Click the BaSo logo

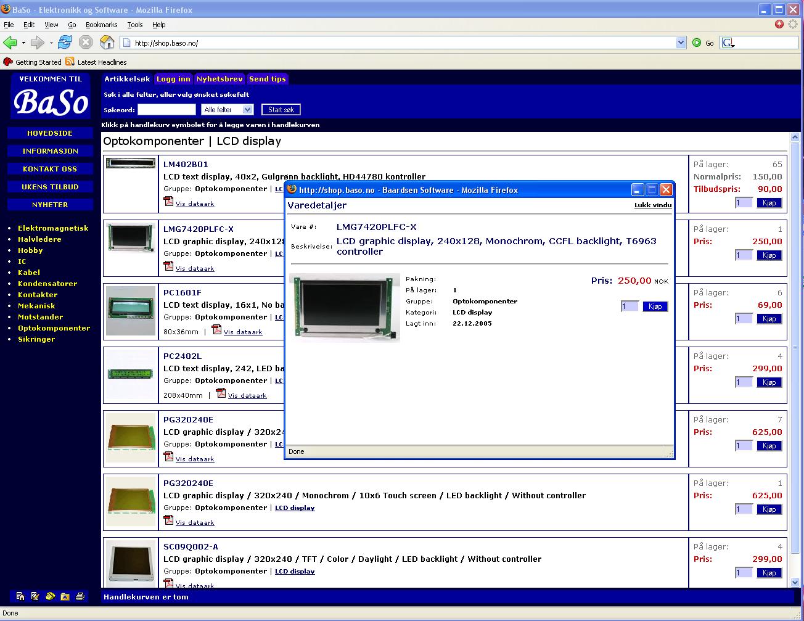[x=51, y=102]
